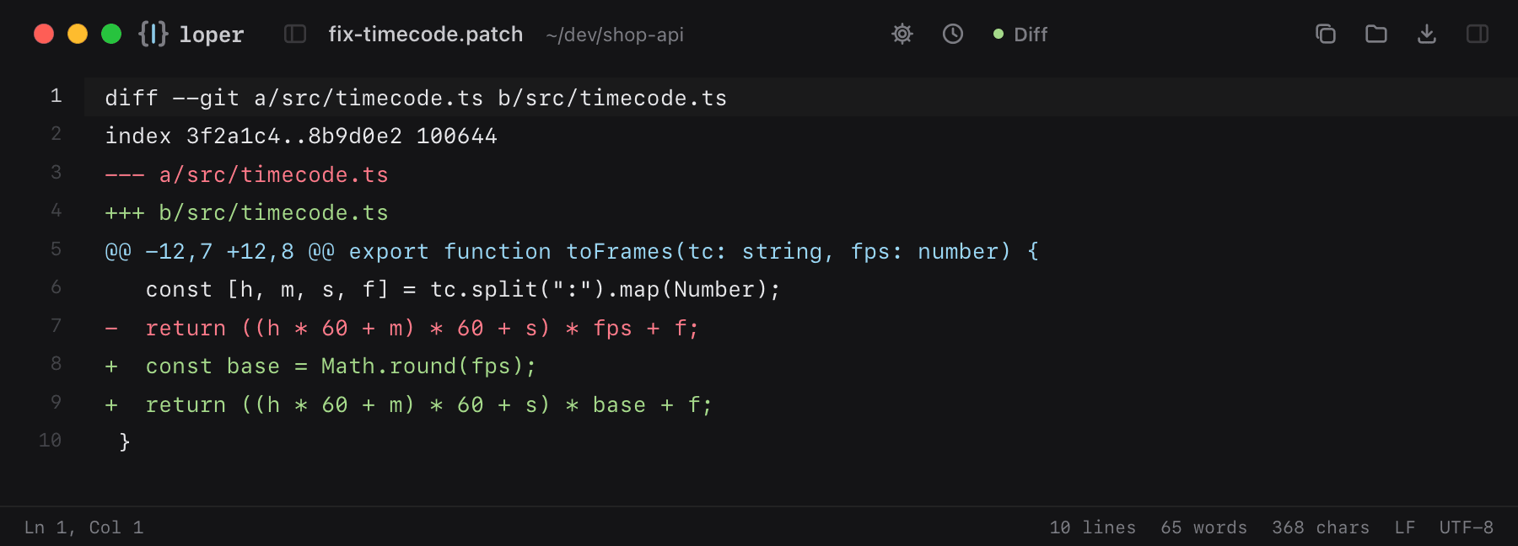The width and height of the screenshot is (1518, 546).
Task: Click the added 'return ... * base + f' line
Action: 409,404
